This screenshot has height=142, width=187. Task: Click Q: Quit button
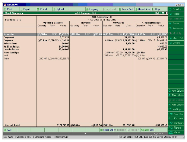pyautogui.click(x=10, y=130)
